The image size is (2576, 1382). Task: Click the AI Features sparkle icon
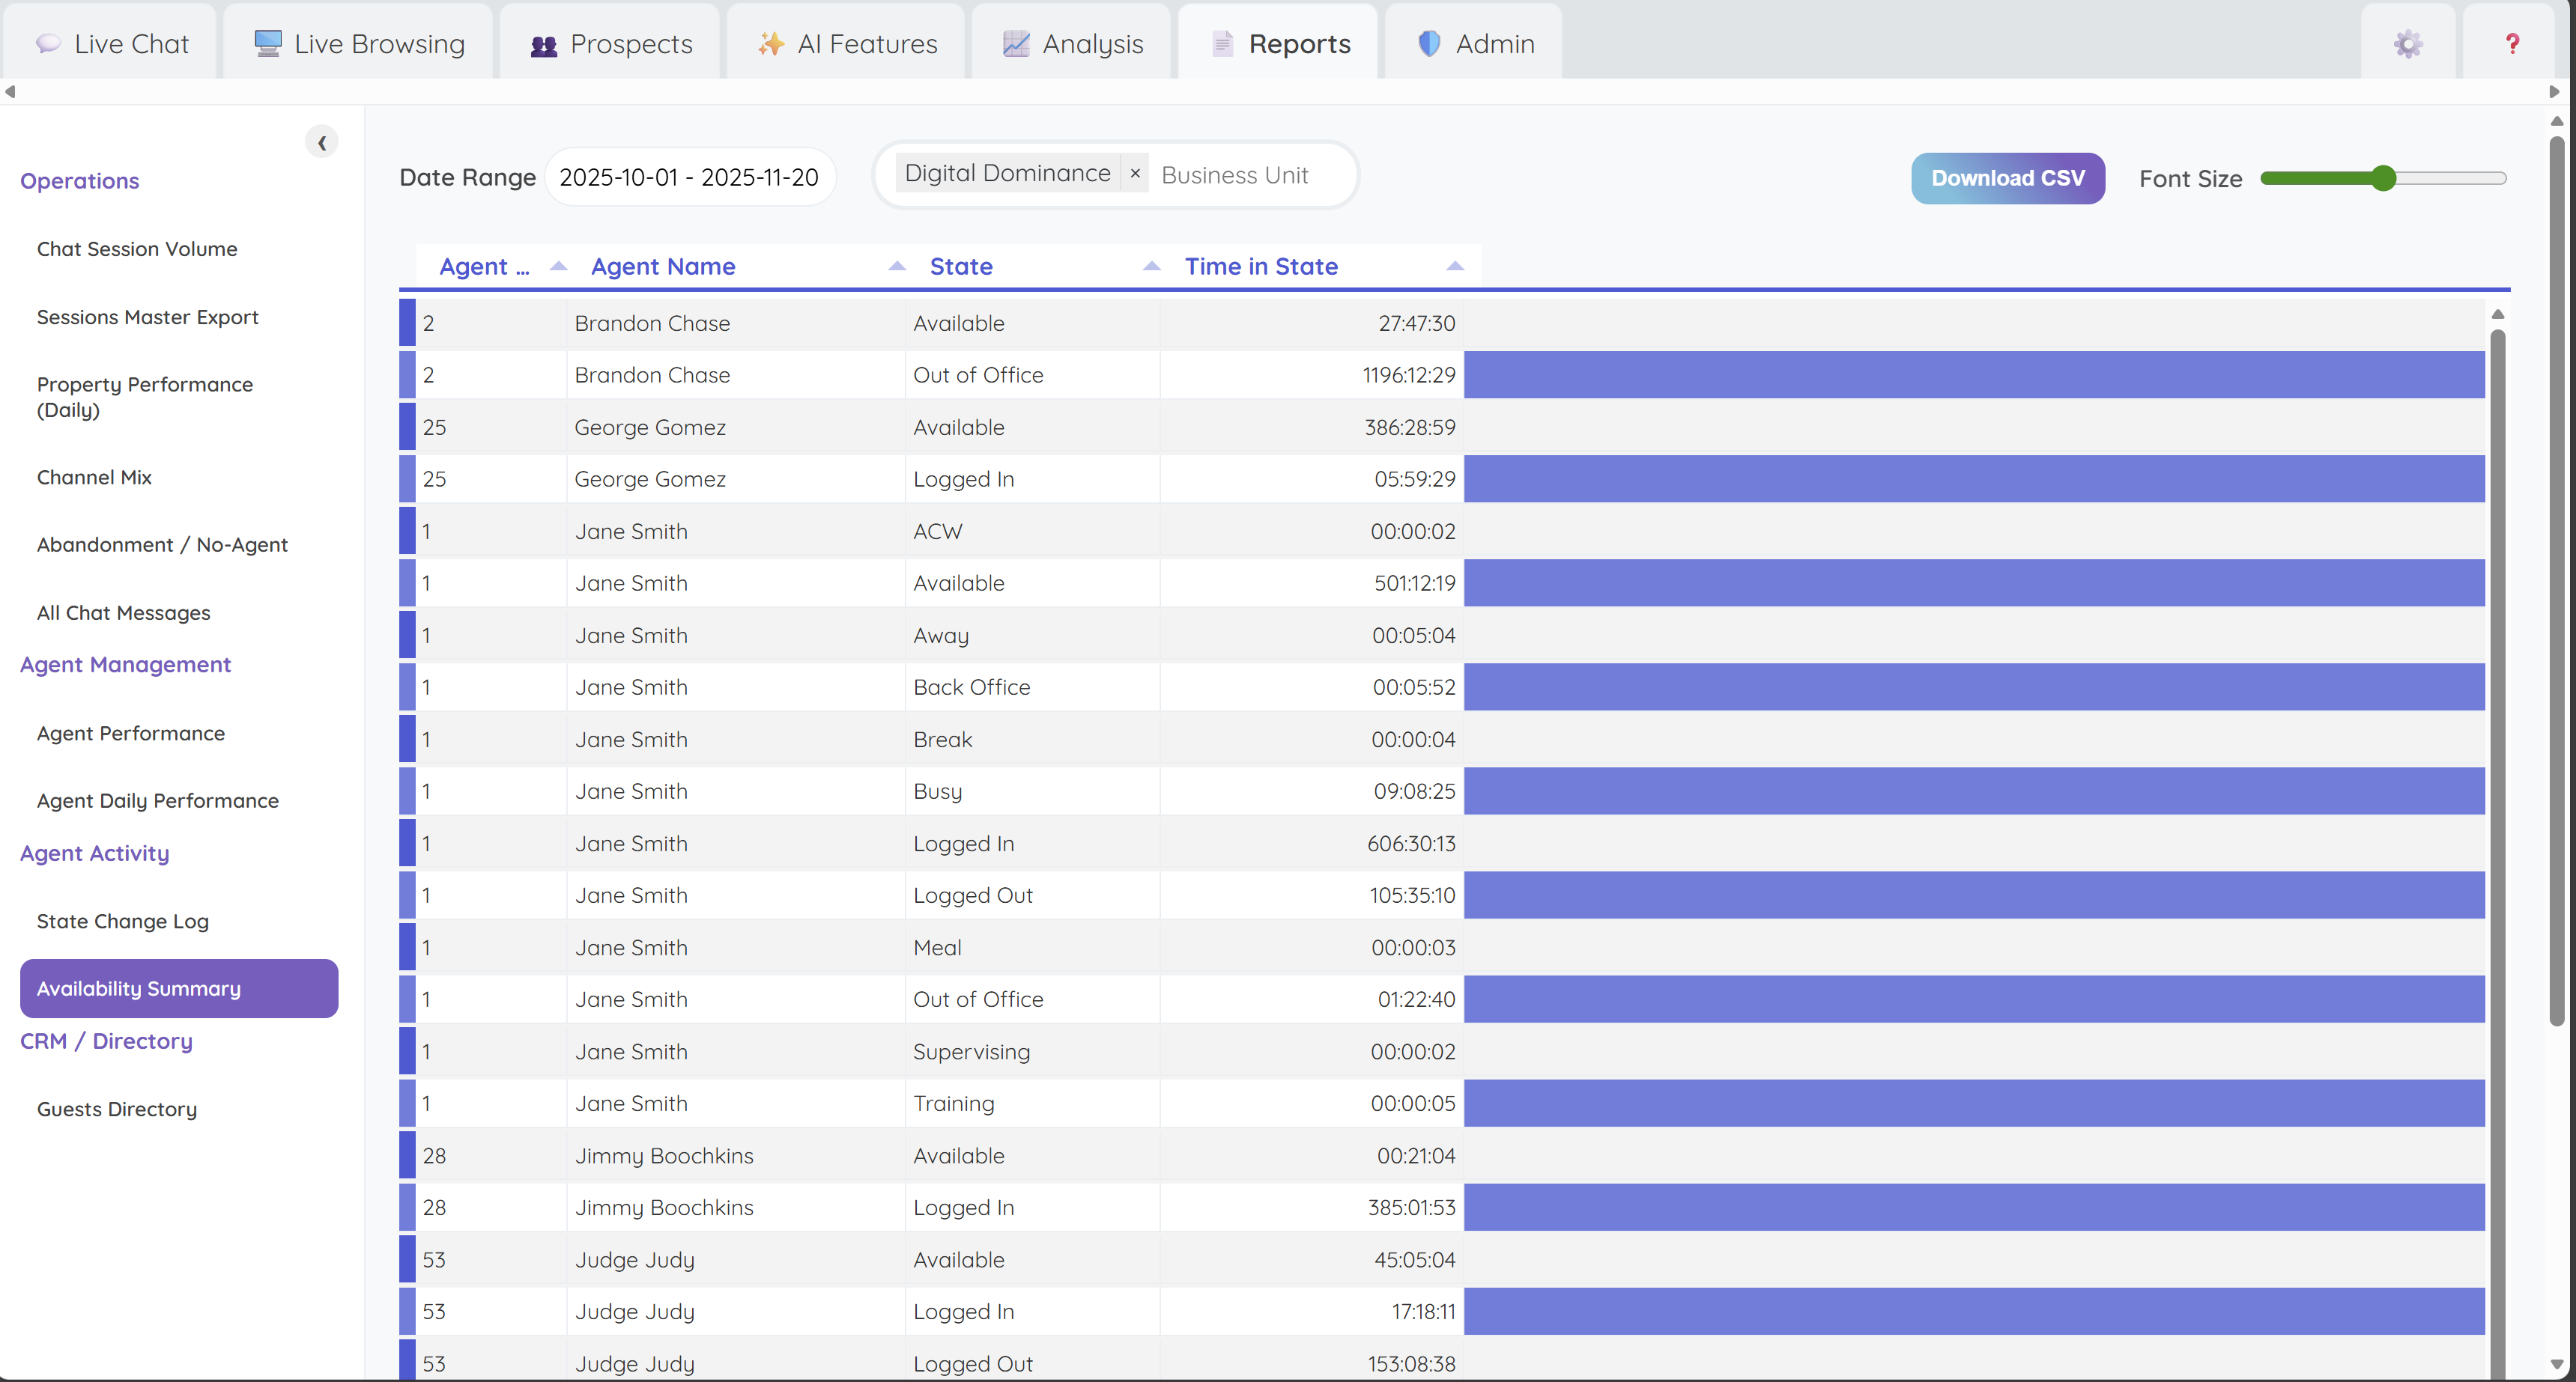[770, 44]
